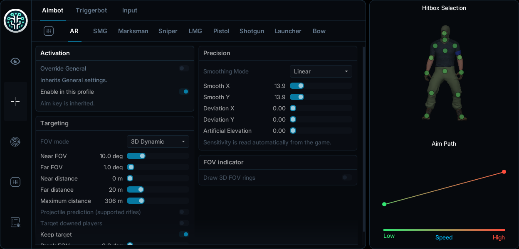Turn off the Keep target toggle
Screen dimensions: 519x249
pos(184,234)
